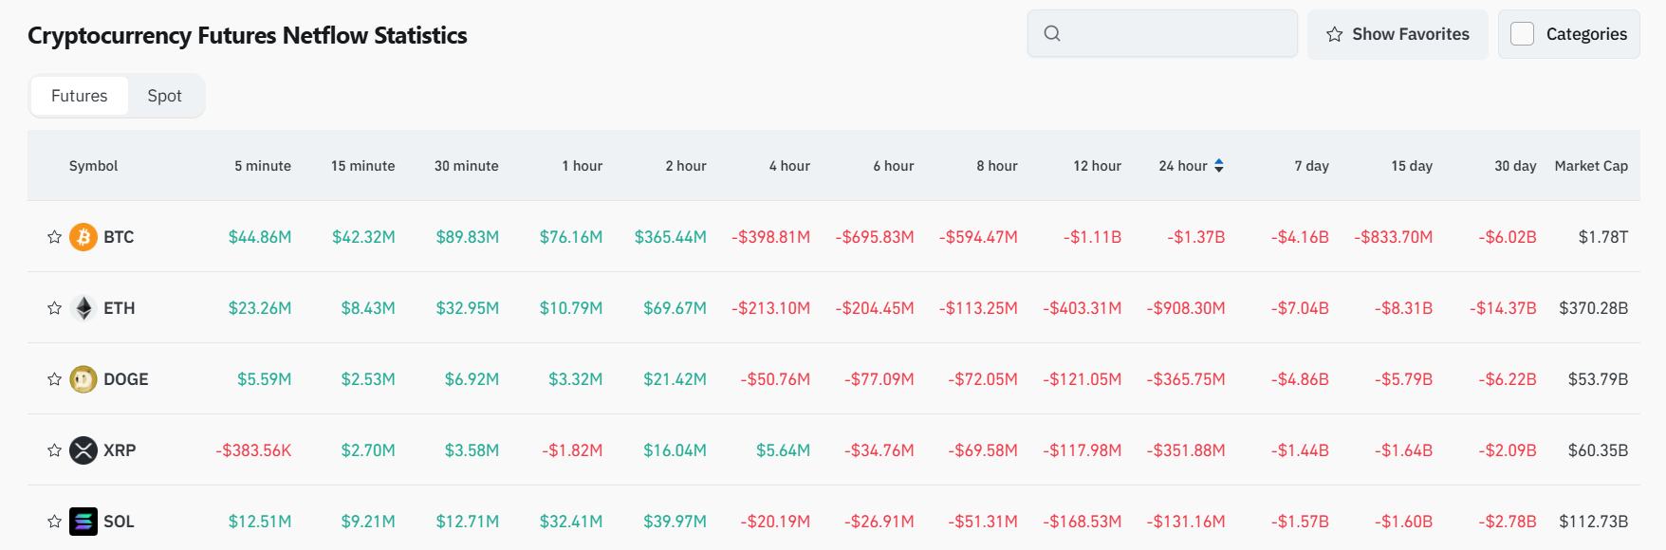Sort by the 12 hour column
Image resolution: width=1666 pixels, height=550 pixels.
(x=1097, y=166)
